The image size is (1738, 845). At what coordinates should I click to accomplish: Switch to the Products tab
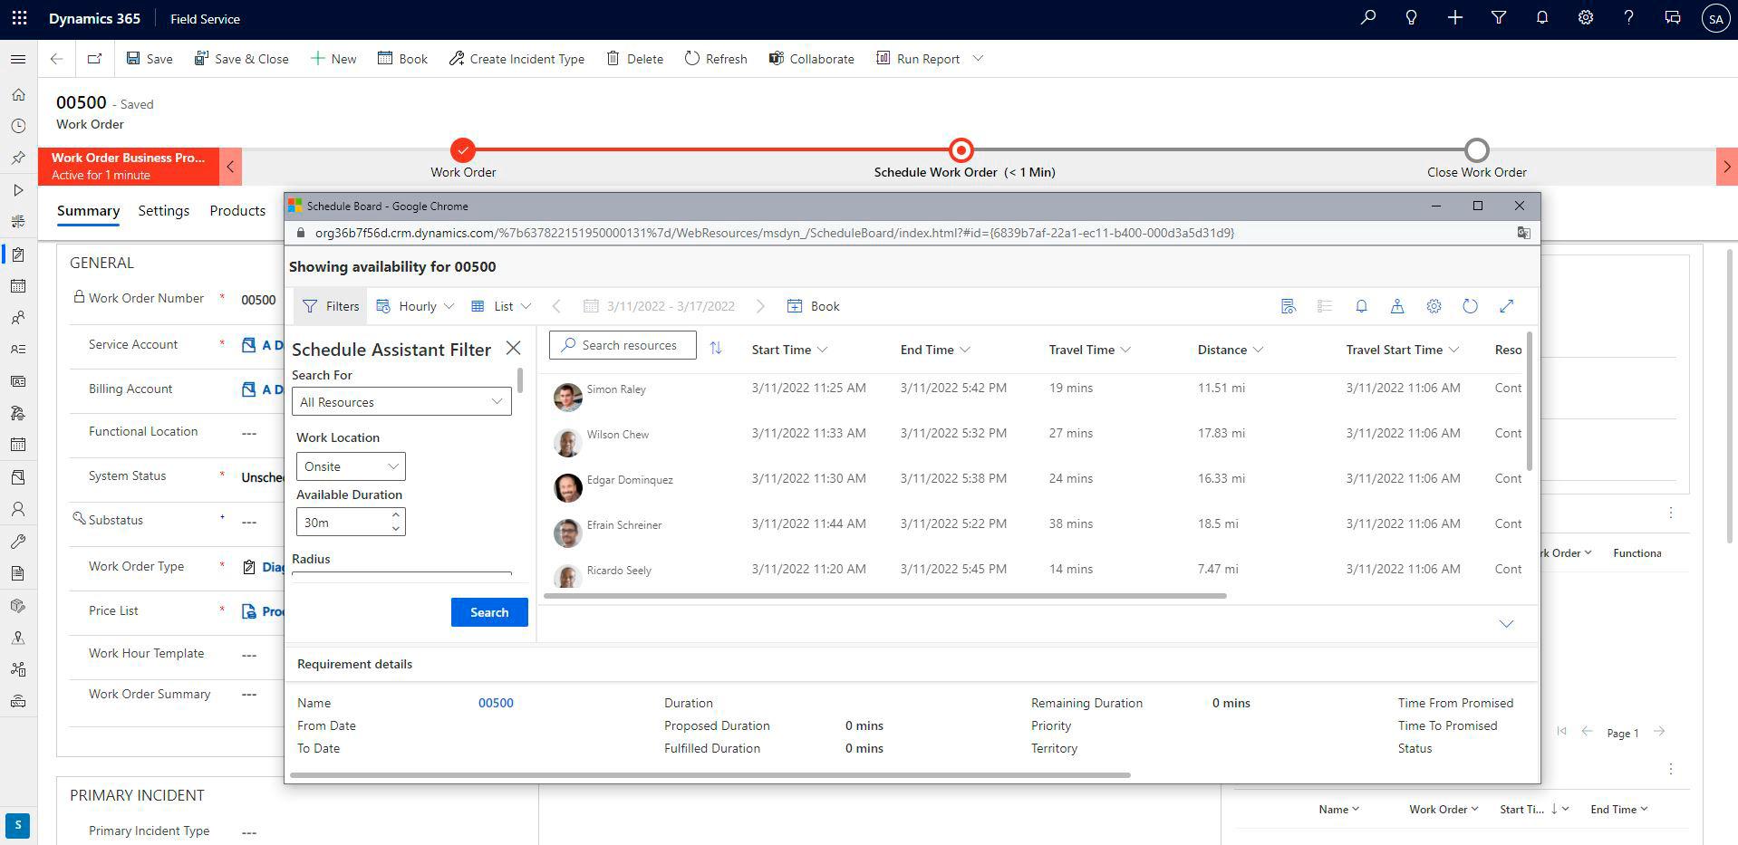[237, 210]
